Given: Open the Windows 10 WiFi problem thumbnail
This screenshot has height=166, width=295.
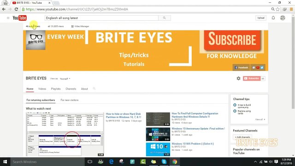Looking at the screenshot, I should tap(158, 149).
